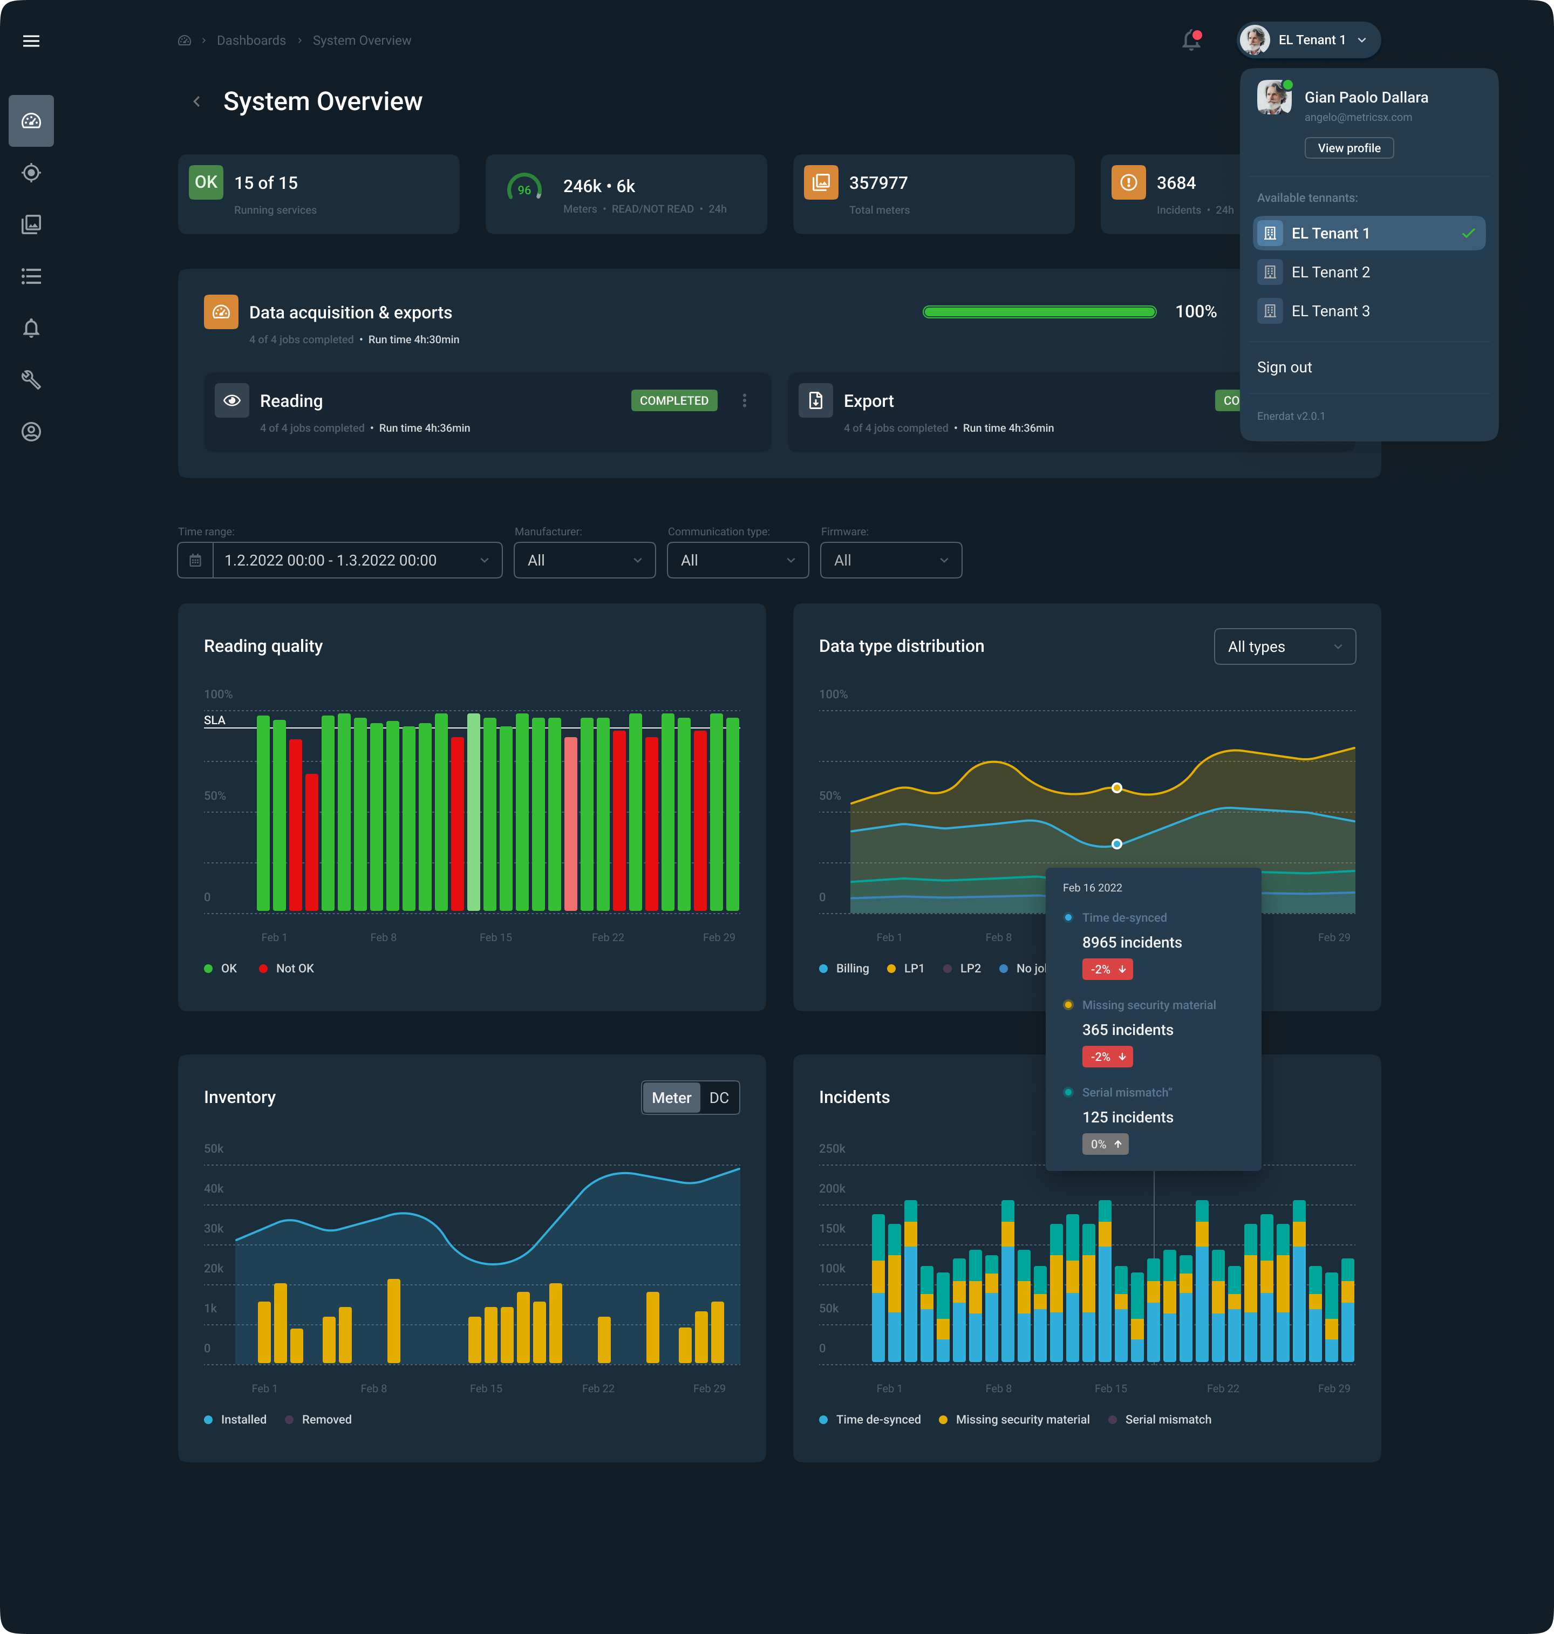Open the list view sidebar icon
This screenshot has height=1634, width=1554.
point(31,276)
